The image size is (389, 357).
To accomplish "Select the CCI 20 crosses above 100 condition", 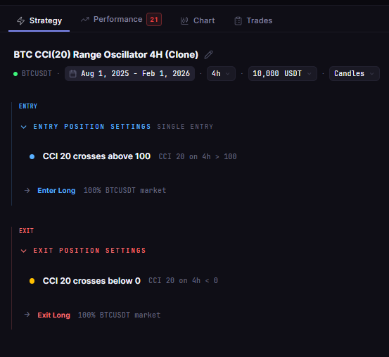I will 96,156.
